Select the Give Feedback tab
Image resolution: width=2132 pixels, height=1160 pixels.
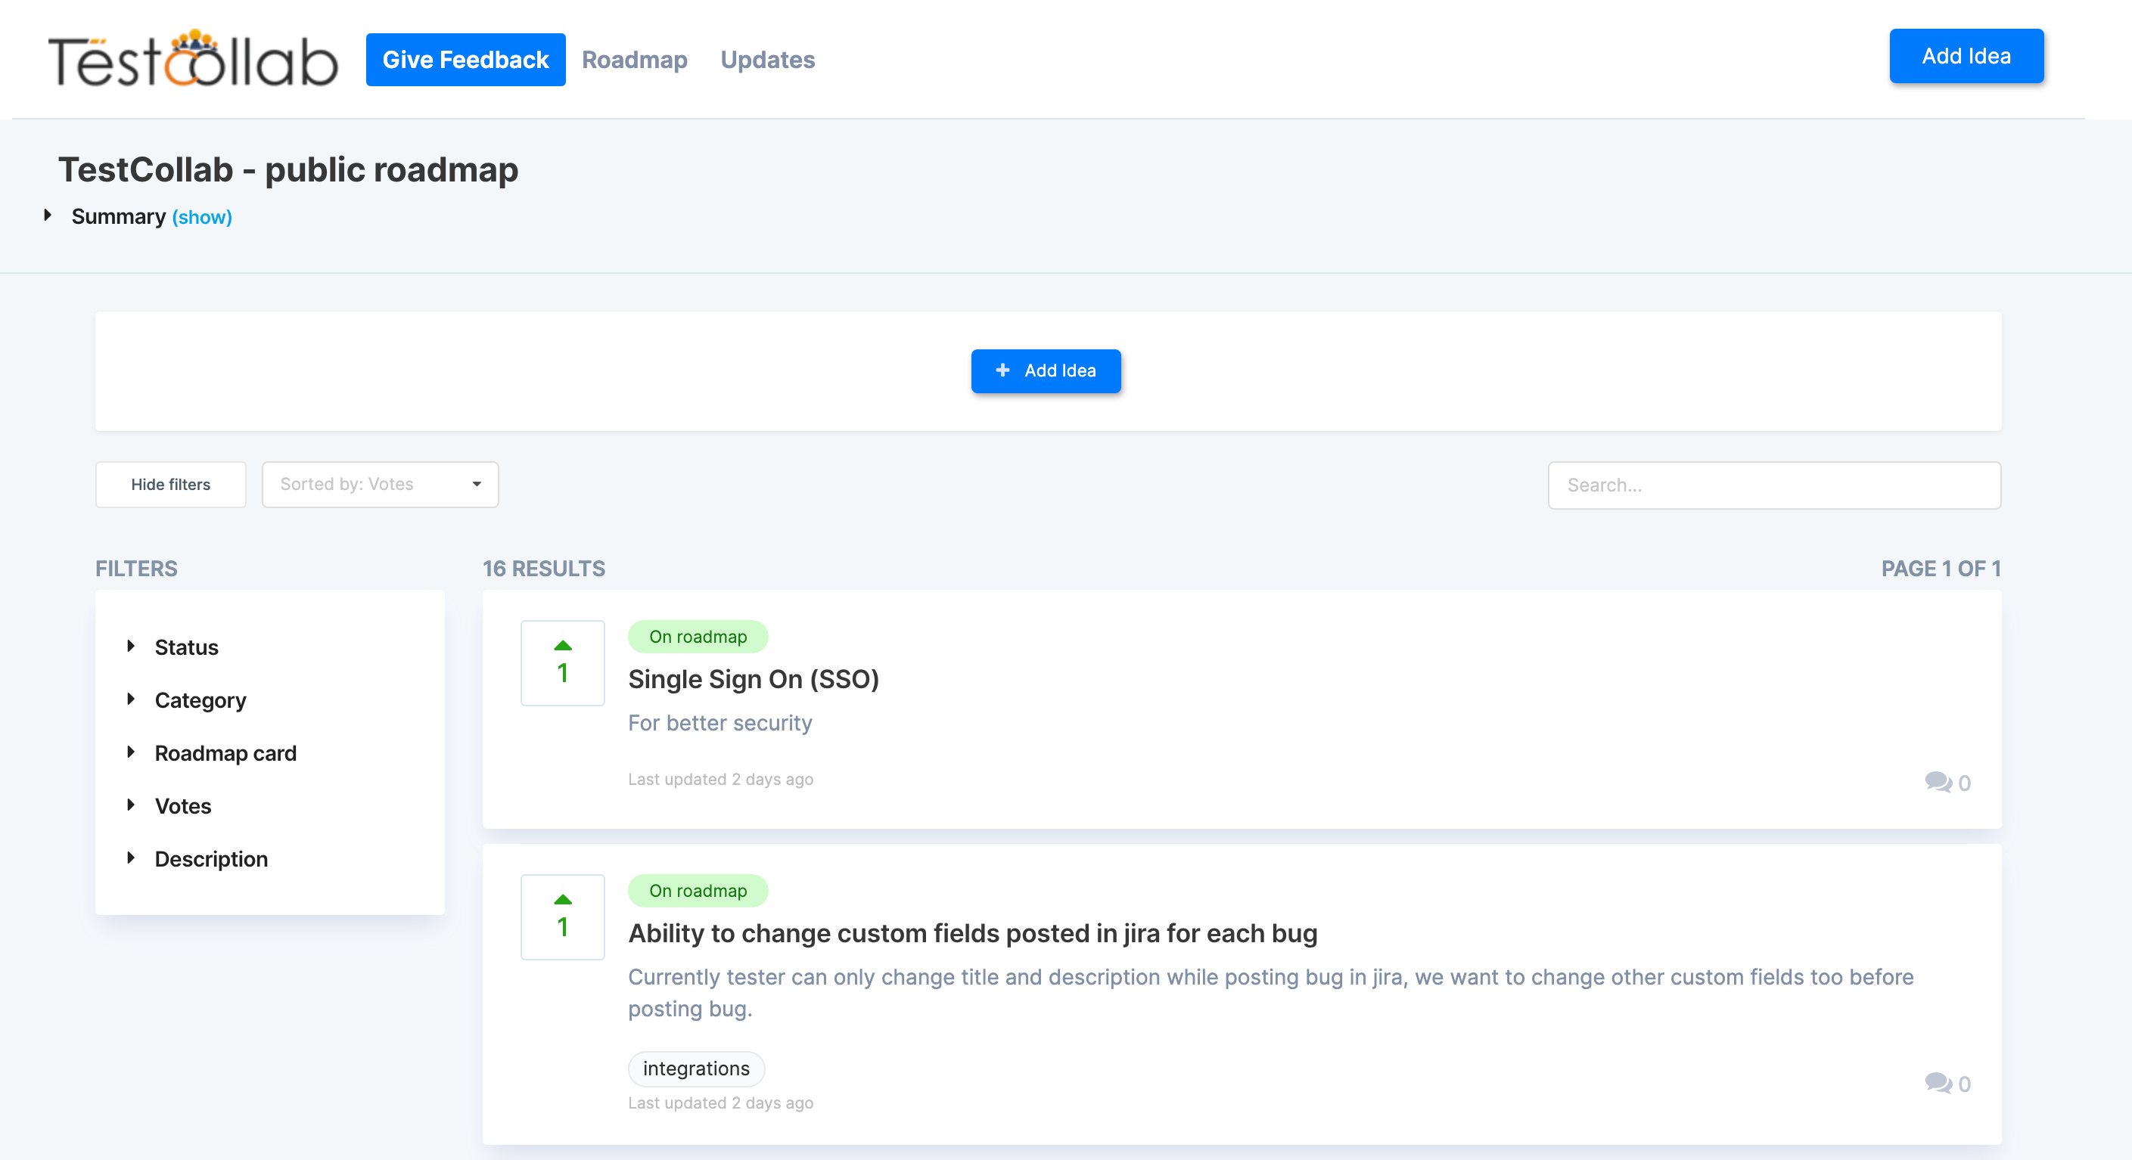click(465, 59)
